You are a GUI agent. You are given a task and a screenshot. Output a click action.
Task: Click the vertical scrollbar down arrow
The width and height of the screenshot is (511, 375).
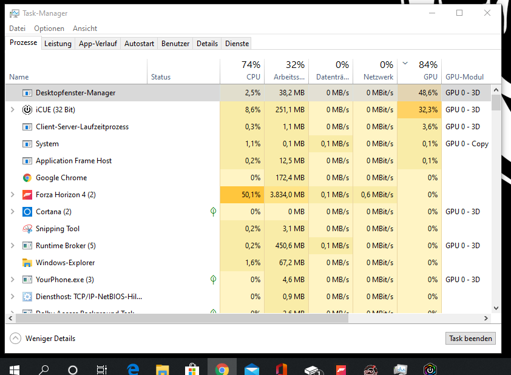click(x=496, y=308)
